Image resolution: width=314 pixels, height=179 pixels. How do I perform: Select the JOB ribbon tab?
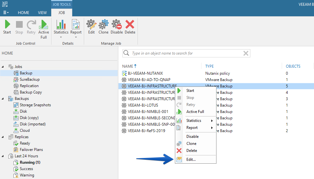[x=62, y=12]
